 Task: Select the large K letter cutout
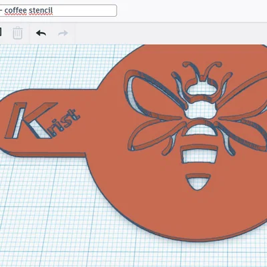[x=31, y=120]
